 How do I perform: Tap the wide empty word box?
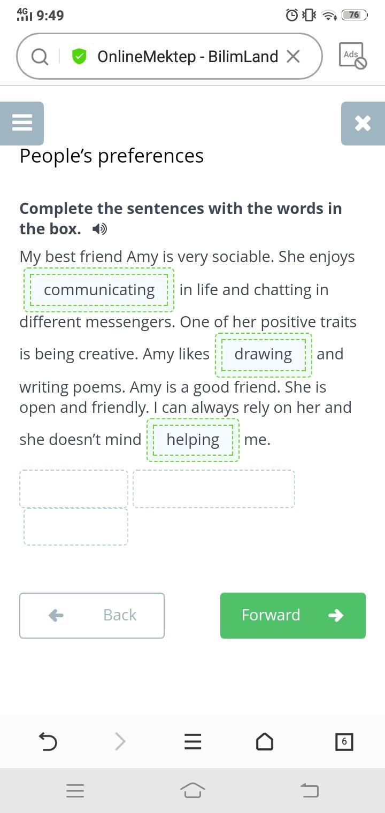pyautogui.click(x=214, y=489)
